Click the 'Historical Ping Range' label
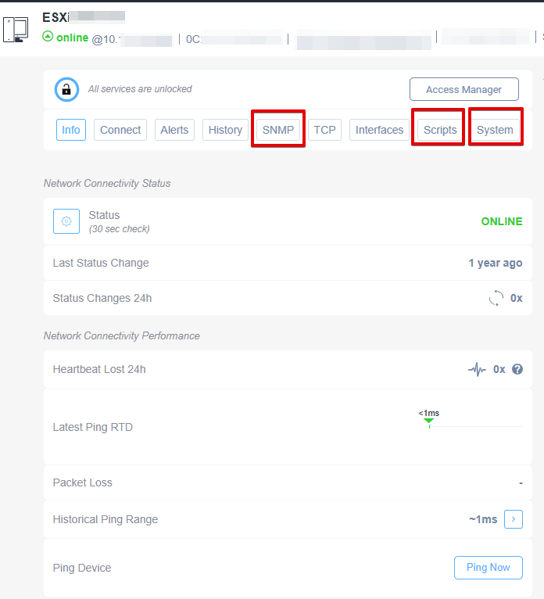Screen dimensions: 544x599 [105, 519]
